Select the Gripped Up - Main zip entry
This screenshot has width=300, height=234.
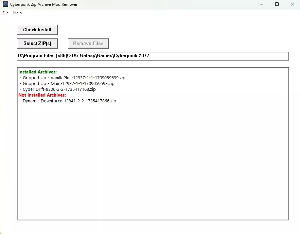click(67, 83)
